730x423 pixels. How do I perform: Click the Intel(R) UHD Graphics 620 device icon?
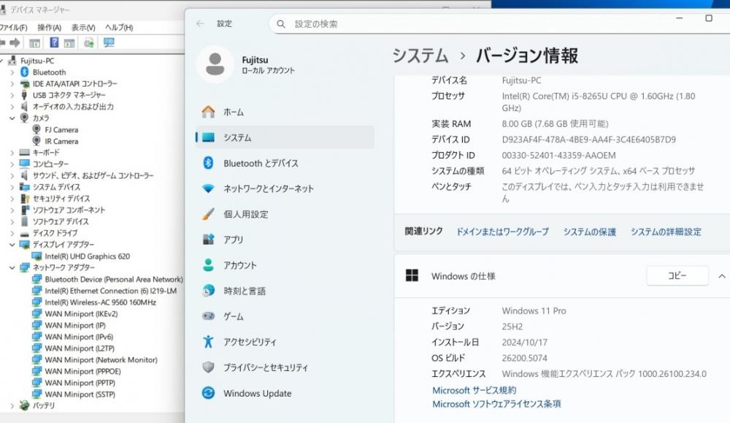36,256
